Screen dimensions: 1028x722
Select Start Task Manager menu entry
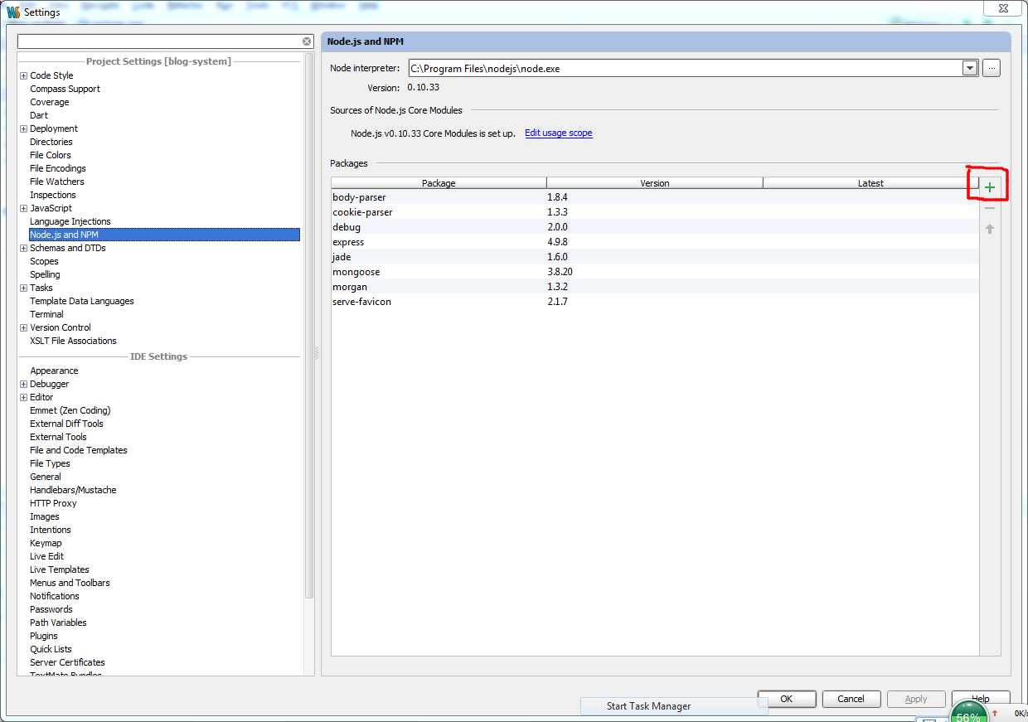(648, 706)
